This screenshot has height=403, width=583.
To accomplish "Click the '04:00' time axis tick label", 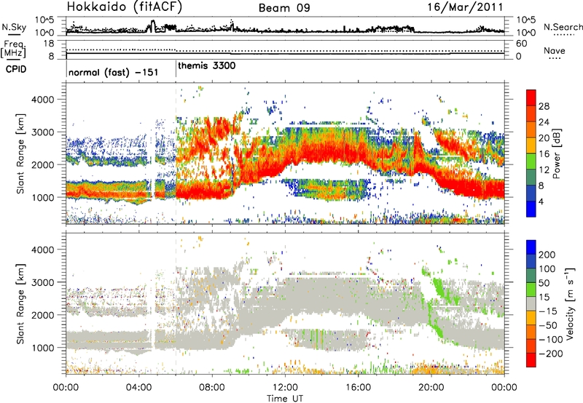I will coord(138,388).
